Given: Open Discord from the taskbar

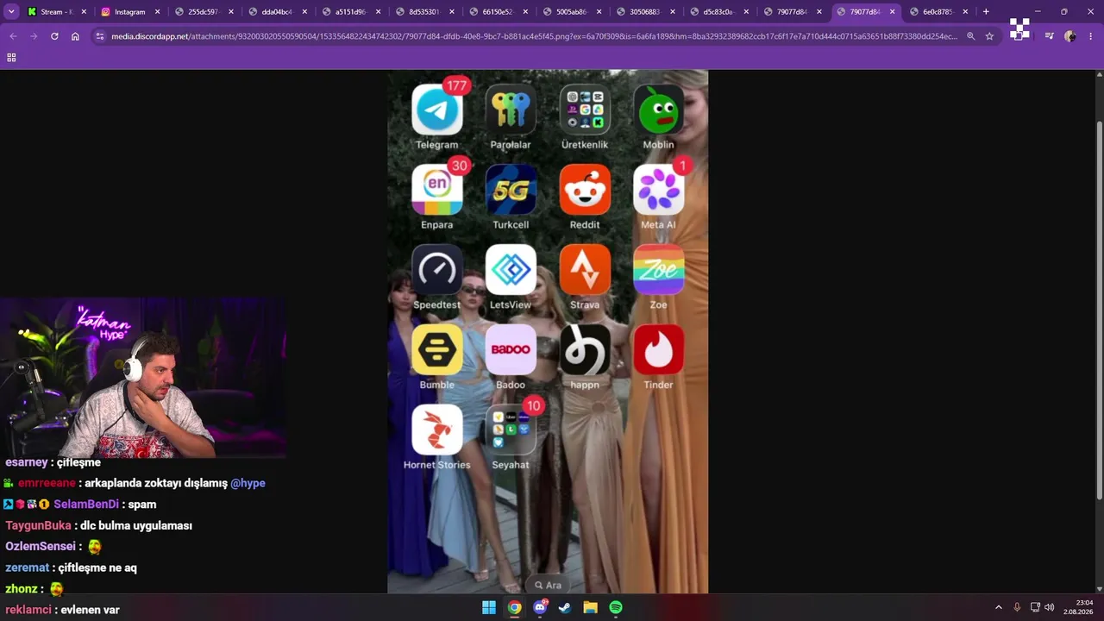Looking at the screenshot, I should click(x=540, y=607).
